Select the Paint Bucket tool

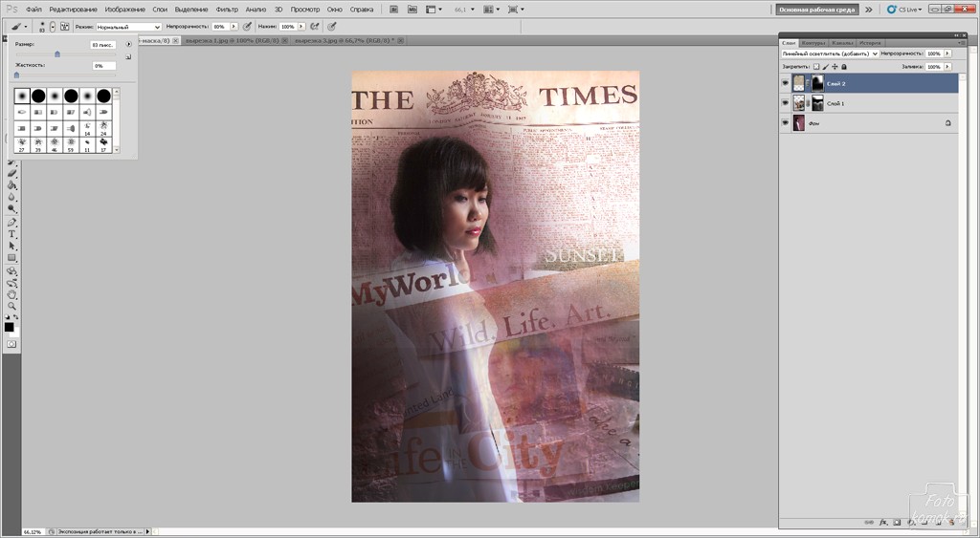(x=12, y=185)
